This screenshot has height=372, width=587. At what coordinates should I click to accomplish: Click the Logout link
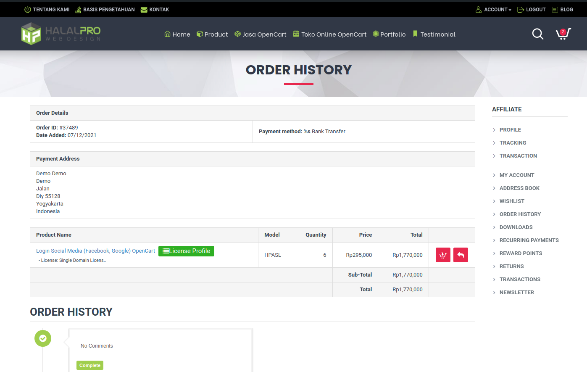pyautogui.click(x=531, y=10)
